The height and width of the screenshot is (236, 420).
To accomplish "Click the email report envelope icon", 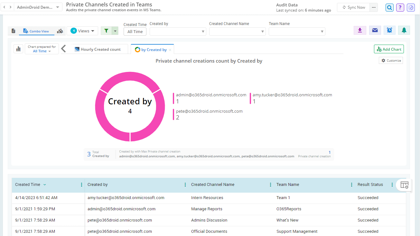I will pos(375,30).
